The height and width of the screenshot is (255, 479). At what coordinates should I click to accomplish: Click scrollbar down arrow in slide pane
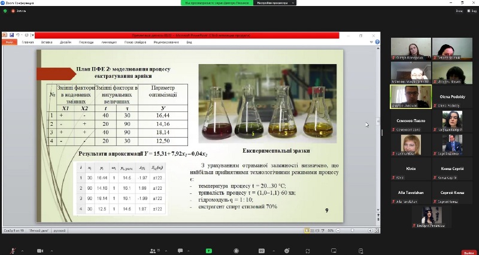point(378,210)
